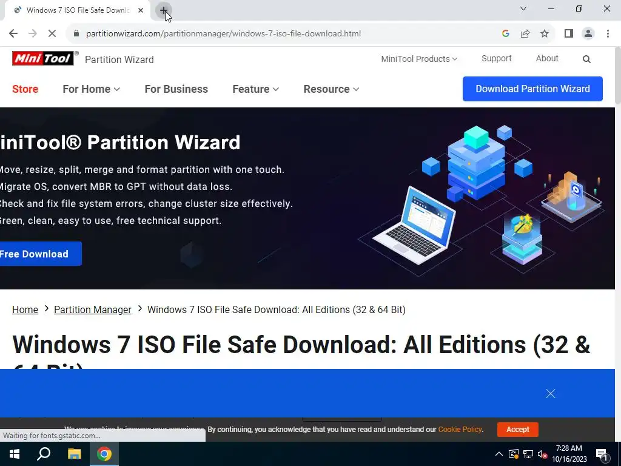Go to the Store page
Viewport: 621px width, 466px height.
pos(25,89)
